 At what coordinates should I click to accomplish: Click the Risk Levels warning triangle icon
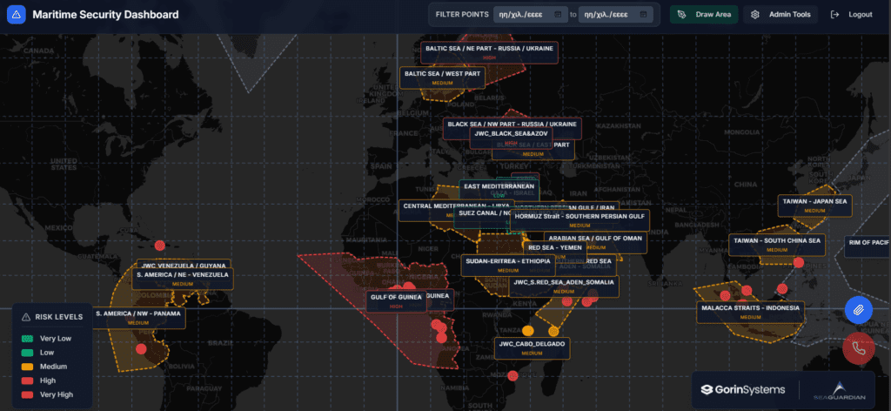(26, 317)
